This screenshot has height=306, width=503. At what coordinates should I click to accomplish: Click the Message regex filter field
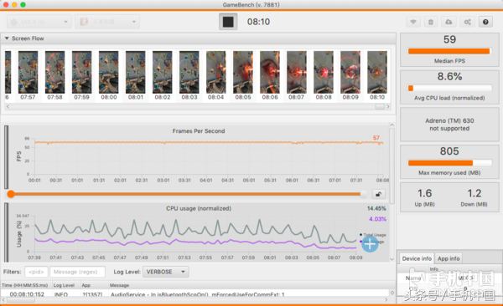[x=77, y=272]
